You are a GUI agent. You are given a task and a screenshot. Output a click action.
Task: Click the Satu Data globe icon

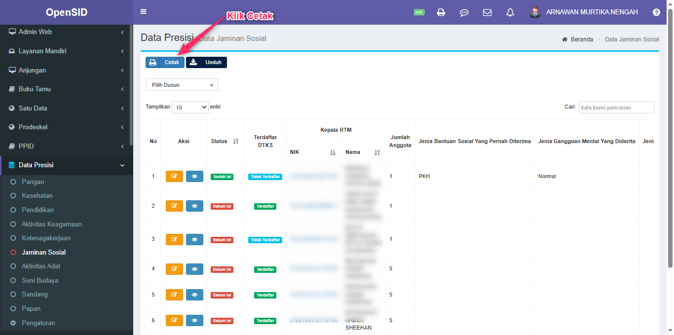pos(12,108)
